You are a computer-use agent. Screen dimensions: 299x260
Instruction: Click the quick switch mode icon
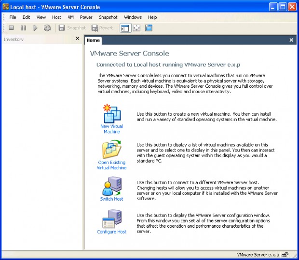[x=149, y=28]
